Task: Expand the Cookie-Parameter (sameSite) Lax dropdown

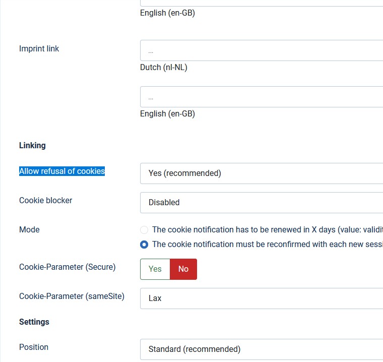Action: (262, 298)
